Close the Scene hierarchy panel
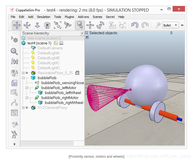193x161 pixels. coord(82,33)
